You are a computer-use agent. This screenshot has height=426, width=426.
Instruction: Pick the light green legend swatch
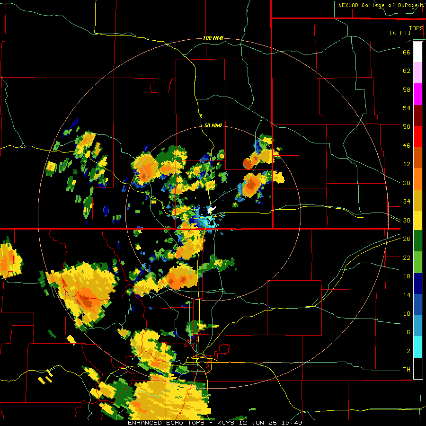pos(418,262)
